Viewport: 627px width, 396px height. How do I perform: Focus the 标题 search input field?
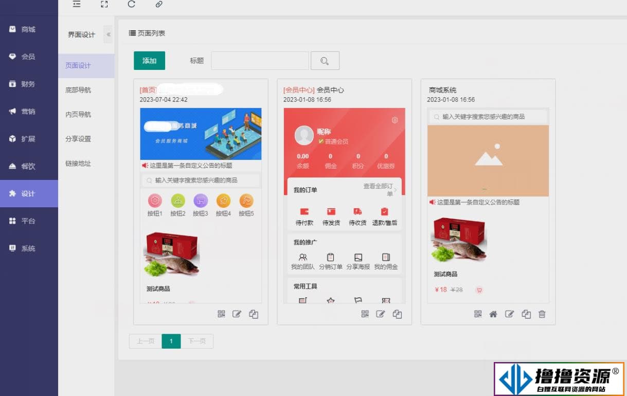(x=260, y=61)
